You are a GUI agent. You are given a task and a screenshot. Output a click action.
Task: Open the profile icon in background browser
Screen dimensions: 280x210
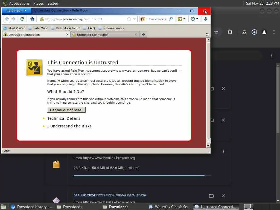[x=264, y=32]
